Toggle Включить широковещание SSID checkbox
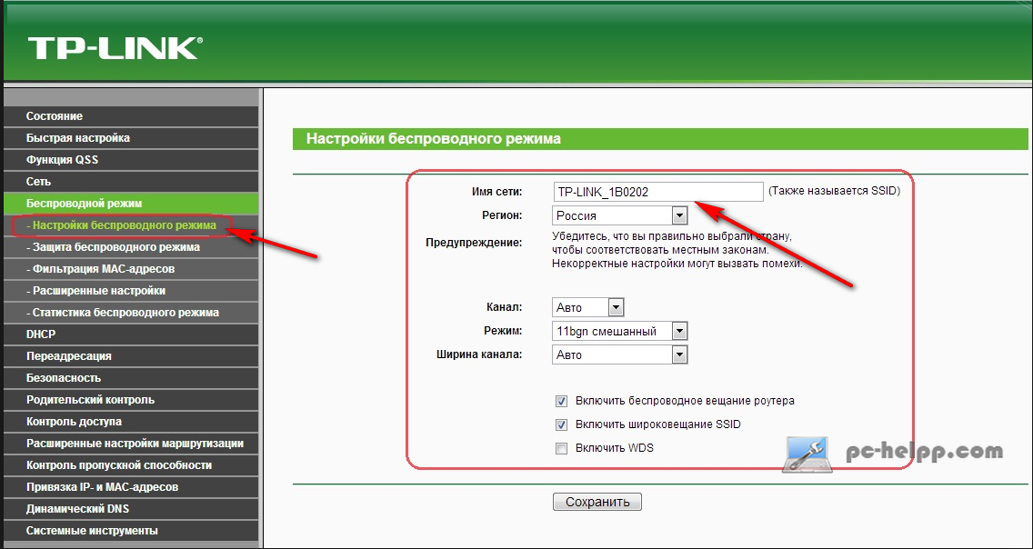Viewport: 1033px width, 549px height. tap(561, 424)
